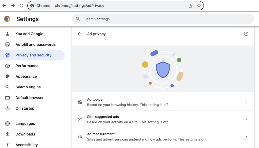Screen dimensions: 259x148
Task: Click the shield icon for Privacy and security
Action: coord(7,55)
